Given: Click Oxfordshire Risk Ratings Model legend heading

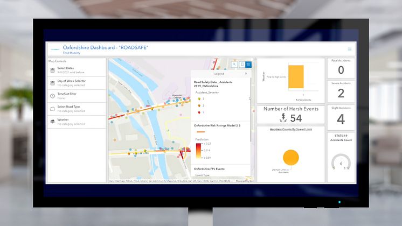Looking at the screenshot, I should click(x=217, y=126).
